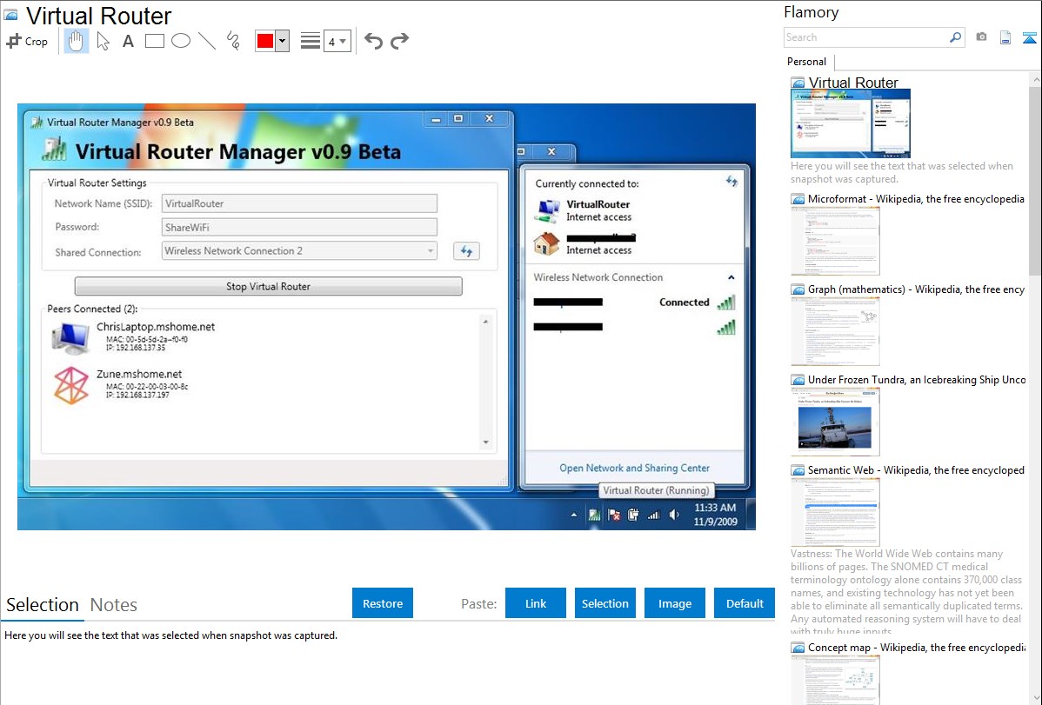
Task: Click the red color swatch
Action: 265,41
